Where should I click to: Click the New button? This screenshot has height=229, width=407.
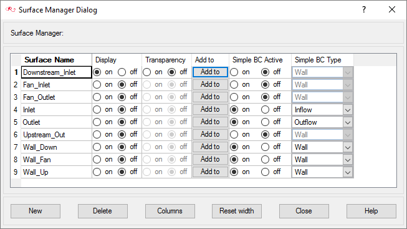pos(36,211)
